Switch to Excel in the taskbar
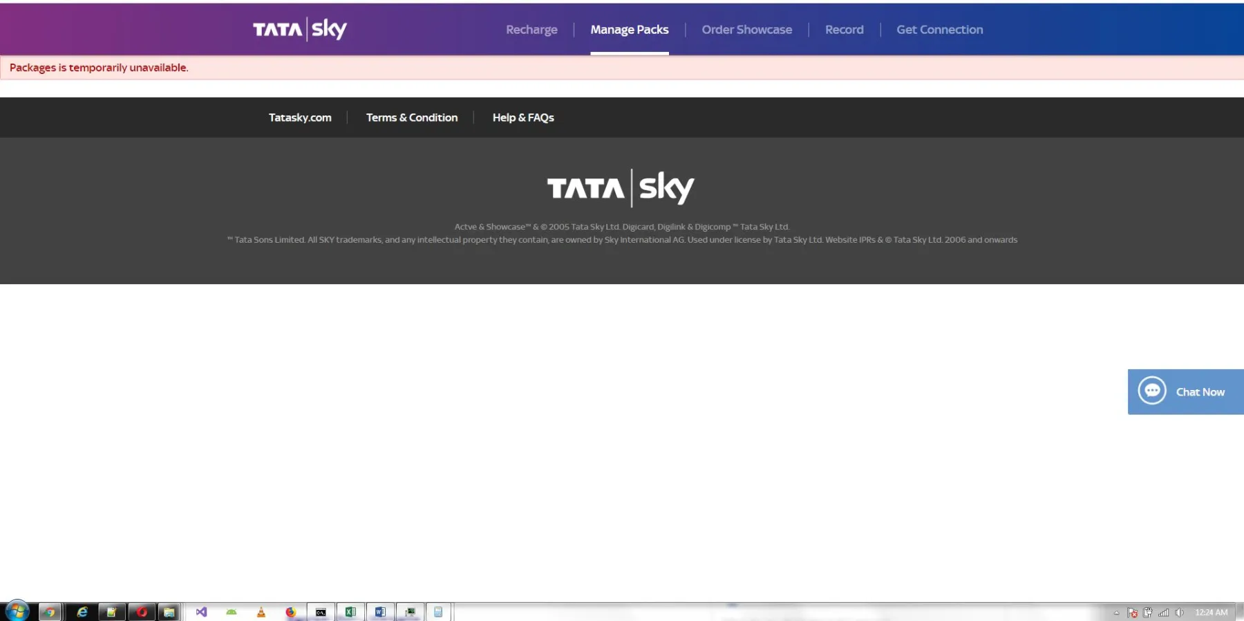The width and height of the screenshot is (1244, 621). [350, 612]
